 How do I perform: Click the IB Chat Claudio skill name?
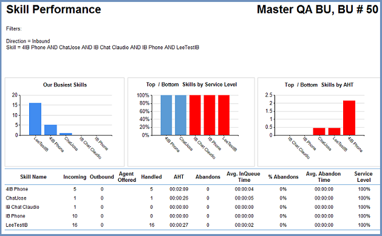(x=22, y=207)
